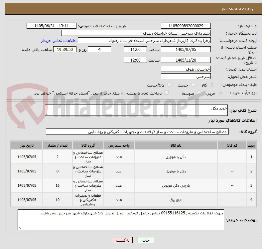Click the quantity 8 in row 2
262x249 pixels.
pyautogui.click(x=58, y=171)
